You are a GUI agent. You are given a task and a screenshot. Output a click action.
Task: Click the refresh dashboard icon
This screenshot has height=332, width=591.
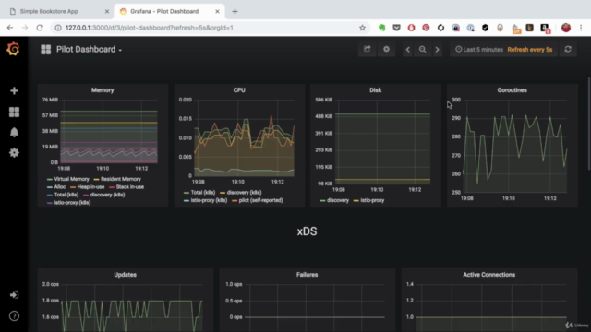click(x=568, y=49)
